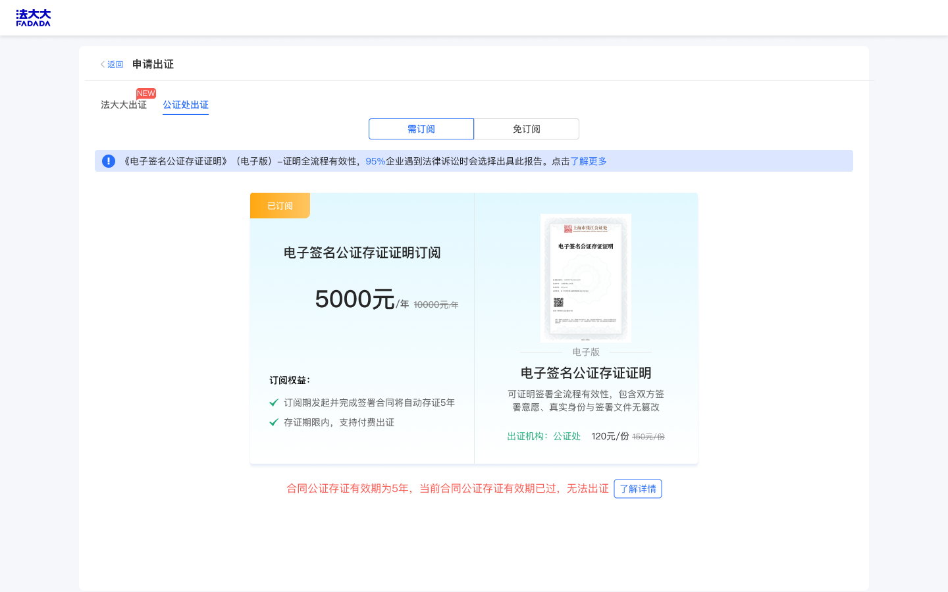Click the 已订阅 badge

[x=280, y=205]
